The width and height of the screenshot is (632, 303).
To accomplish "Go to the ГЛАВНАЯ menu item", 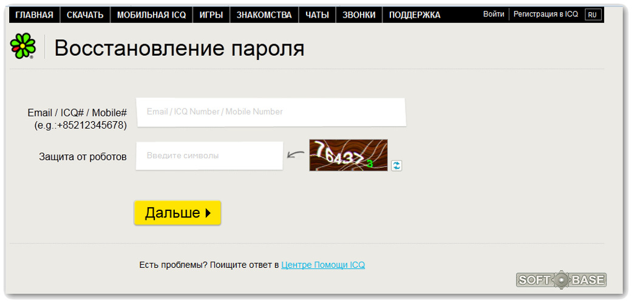I will point(34,15).
